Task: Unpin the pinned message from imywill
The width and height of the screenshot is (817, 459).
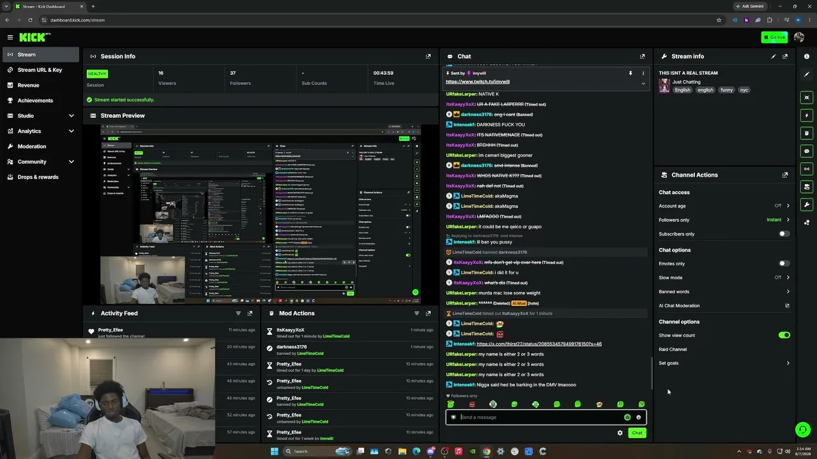Action: click(x=630, y=73)
